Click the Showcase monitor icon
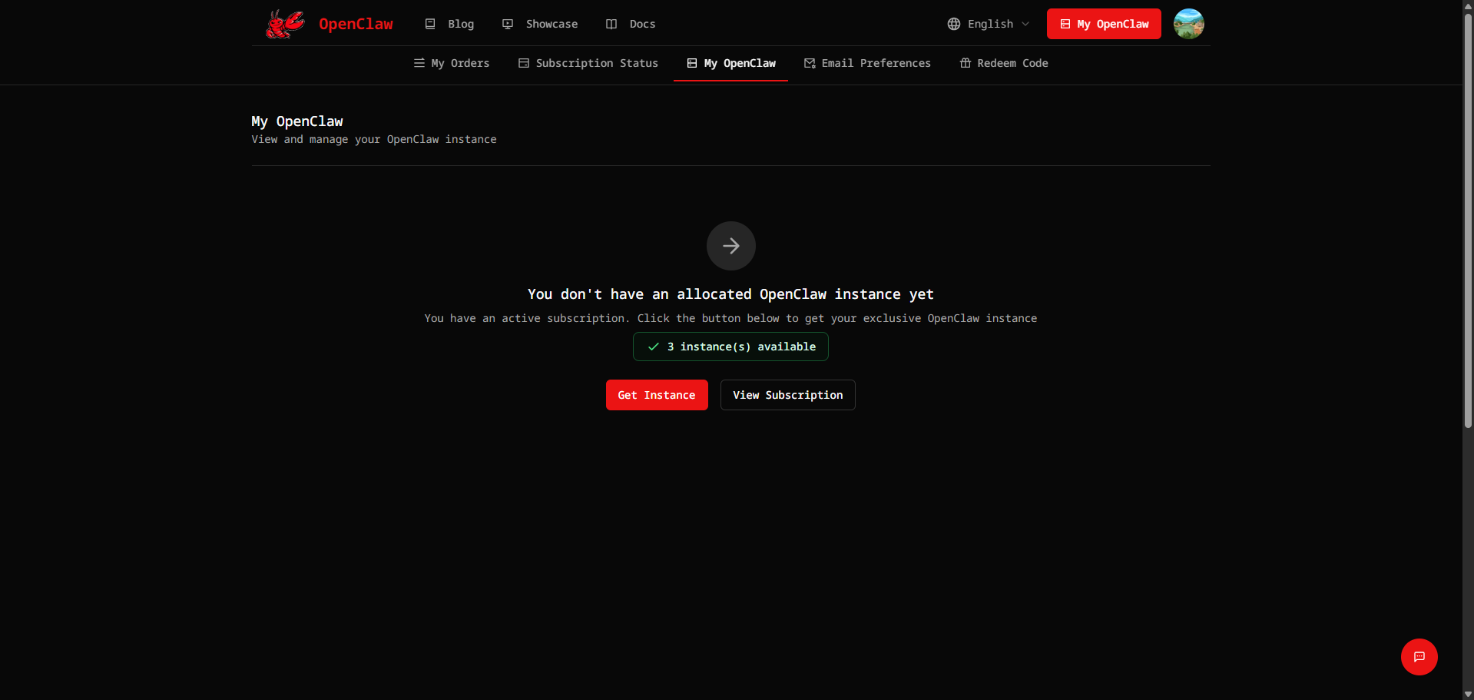 (x=508, y=24)
